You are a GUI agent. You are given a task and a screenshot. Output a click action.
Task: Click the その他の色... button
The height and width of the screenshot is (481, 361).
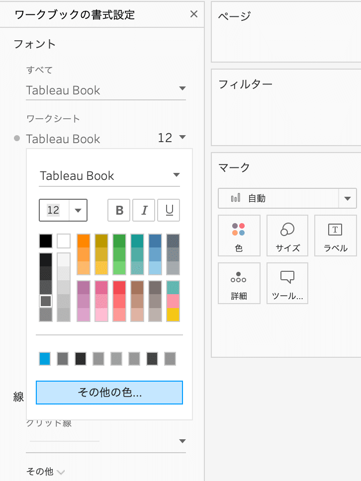click(x=109, y=393)
